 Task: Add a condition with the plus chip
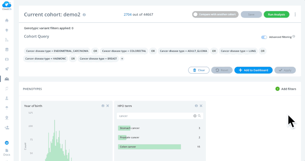122,59
